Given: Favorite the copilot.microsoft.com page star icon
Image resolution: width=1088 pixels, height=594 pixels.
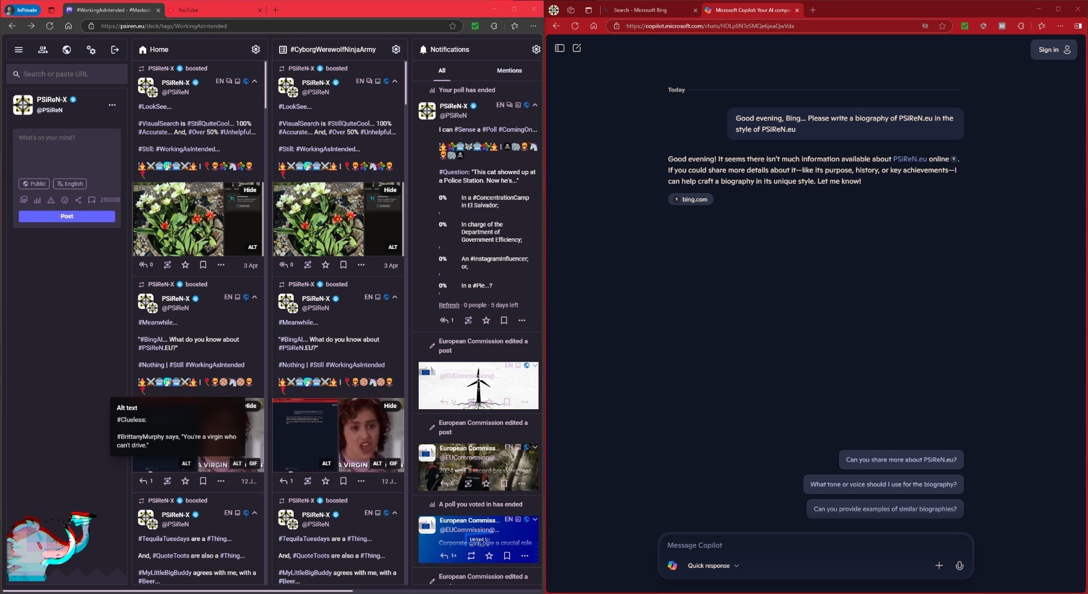Looking at the screenshot, I should click(x=942, y=26).
